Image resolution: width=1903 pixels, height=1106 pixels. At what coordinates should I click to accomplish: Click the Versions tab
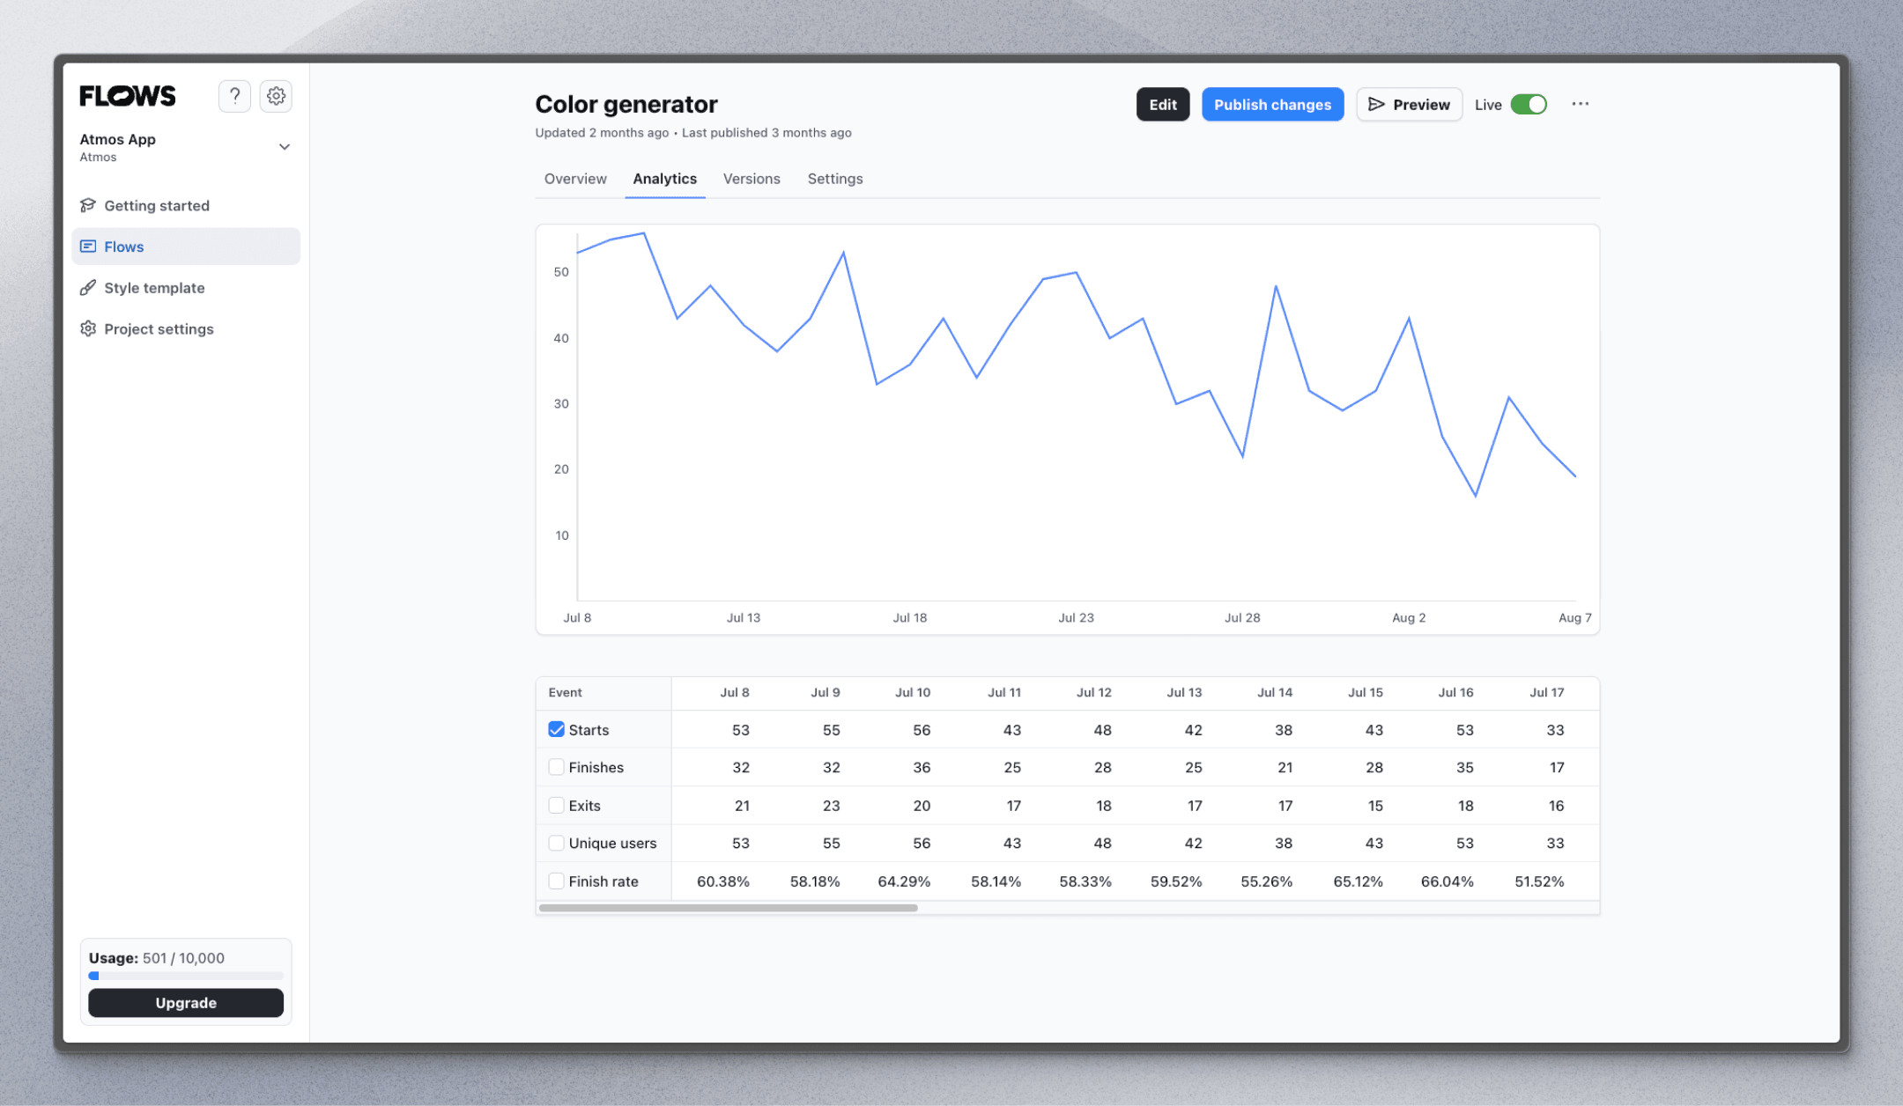coord(751,178)
